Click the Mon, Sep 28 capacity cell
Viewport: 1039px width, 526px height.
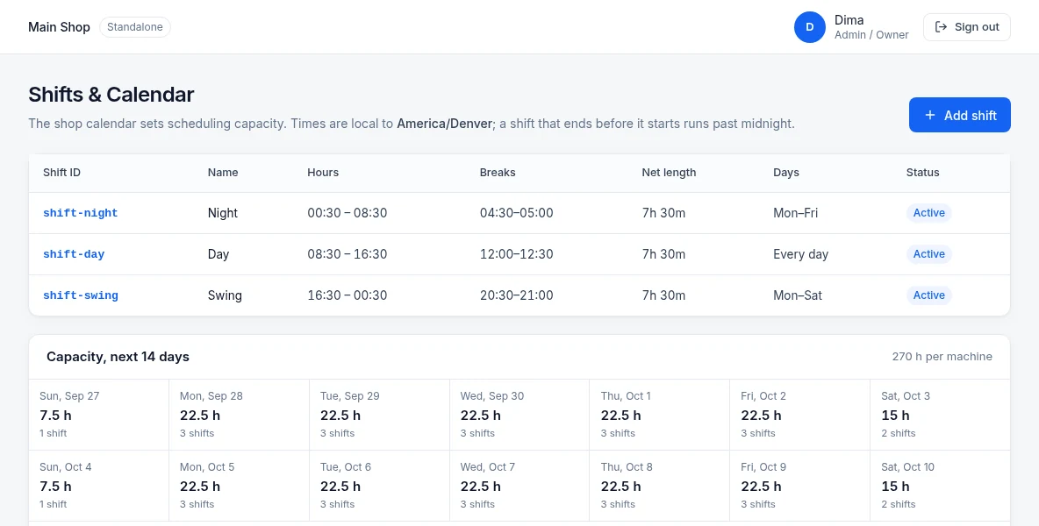(x=240, y=415)
